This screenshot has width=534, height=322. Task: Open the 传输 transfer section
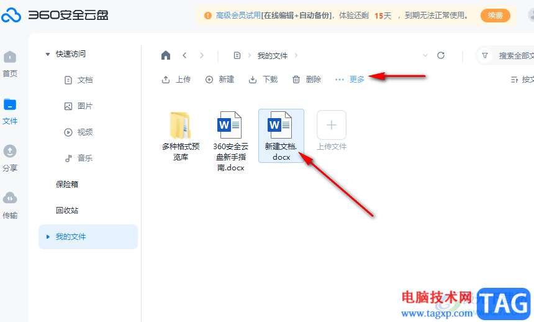click(10, 206)
